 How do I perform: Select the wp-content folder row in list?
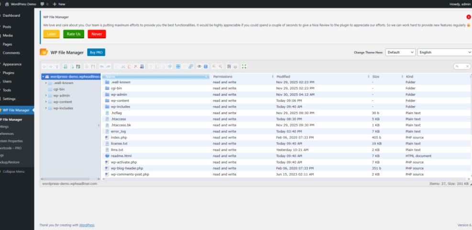click(x=287, y=100)
